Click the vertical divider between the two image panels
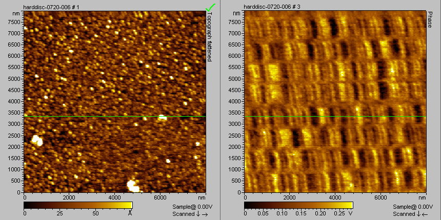 [x=220, y=110]
